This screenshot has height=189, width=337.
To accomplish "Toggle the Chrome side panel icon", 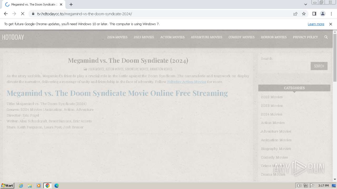I will [314, 14].
